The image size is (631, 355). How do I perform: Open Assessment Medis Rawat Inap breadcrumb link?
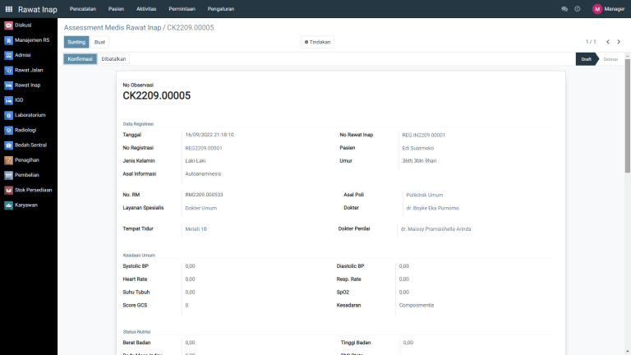click(113, 28)
